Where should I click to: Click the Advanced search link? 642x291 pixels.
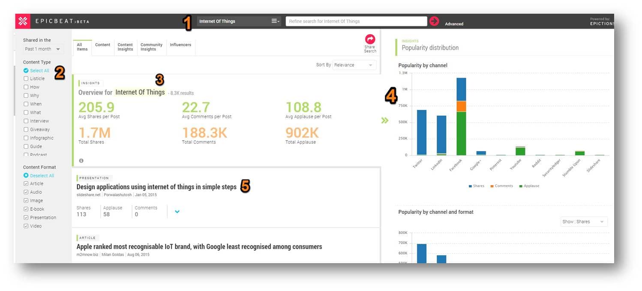454,24
